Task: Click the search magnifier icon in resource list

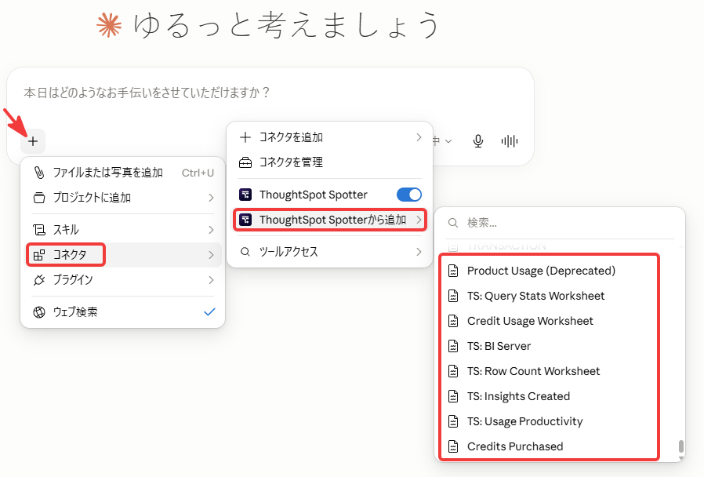Action: [x=453, y=223]
